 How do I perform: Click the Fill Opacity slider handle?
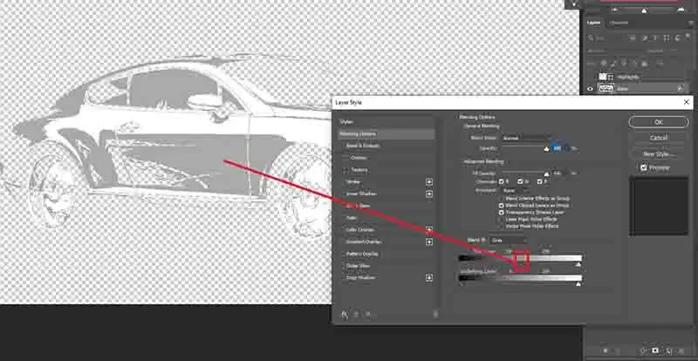pos(547,174)
